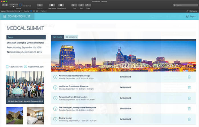Click Exhibit Hall B in New Ventures row
Image resolution: width=199 pixels, height=127 pixels.
click(x=125, y=77)
